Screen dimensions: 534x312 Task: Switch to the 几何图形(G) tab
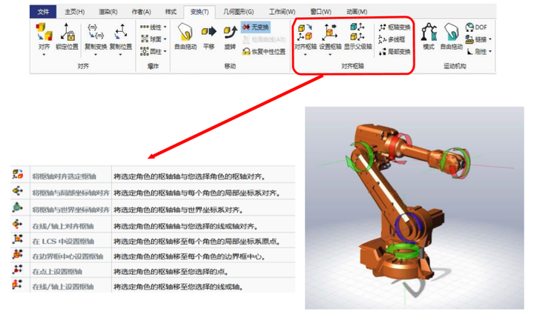click(237, 11)
